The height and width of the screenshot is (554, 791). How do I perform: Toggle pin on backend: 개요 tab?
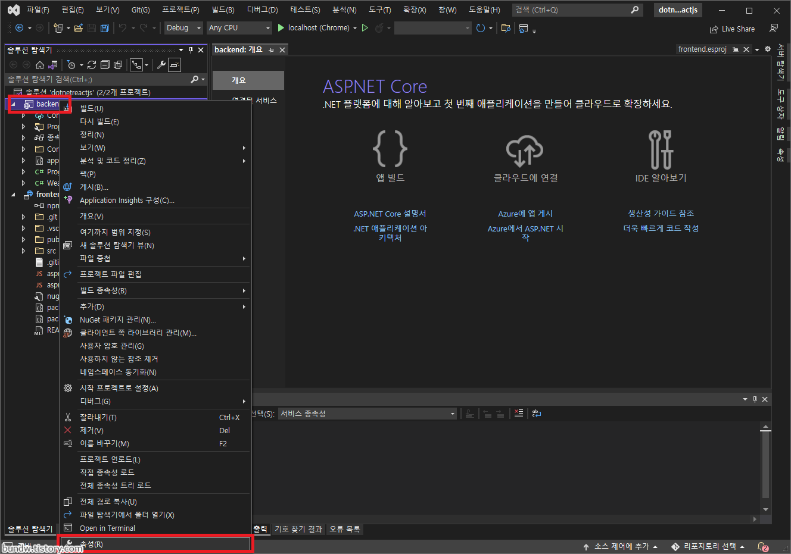(x=271, y=50)
